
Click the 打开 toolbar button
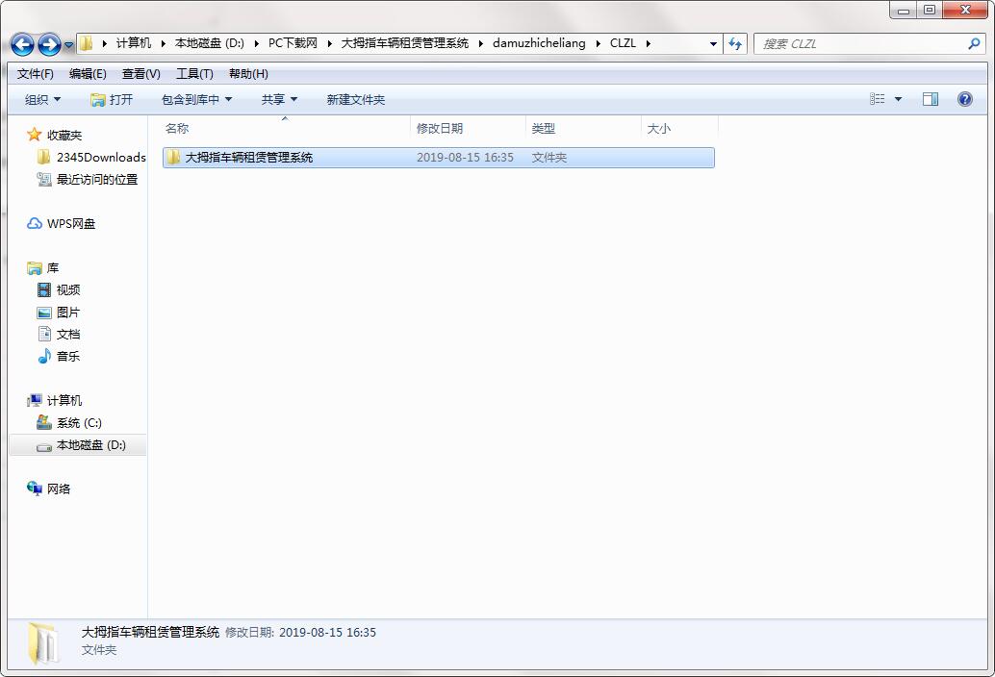112,99
